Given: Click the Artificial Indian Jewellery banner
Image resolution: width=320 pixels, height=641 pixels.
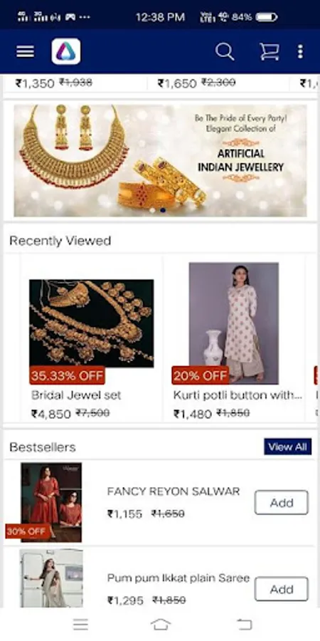Looking at the screenshot, I should [x=160, y=160].
